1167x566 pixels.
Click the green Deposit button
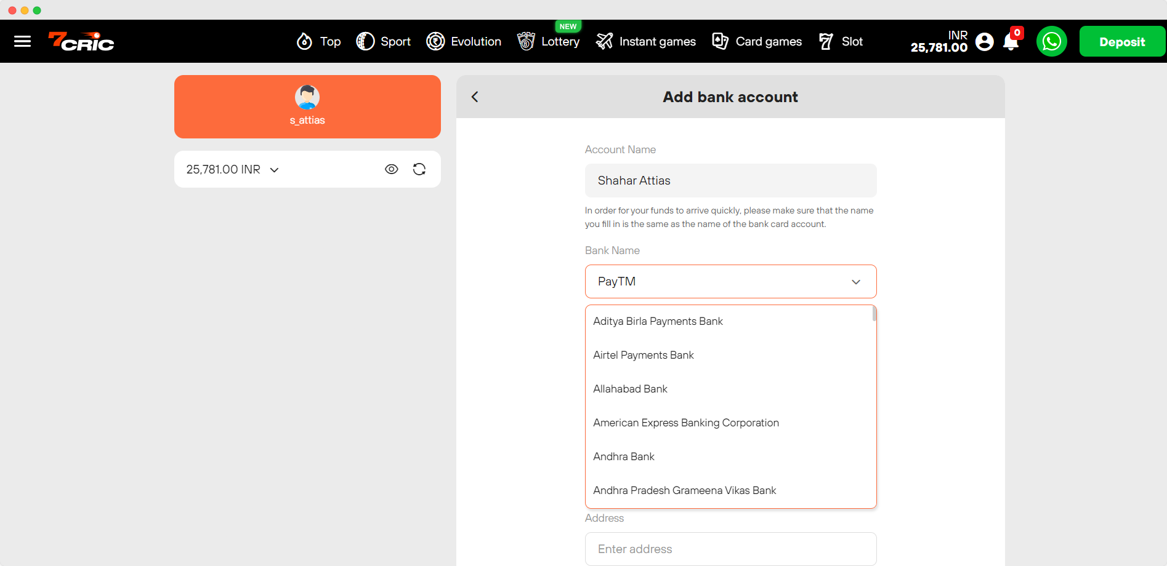click(x=1122, y=41)
